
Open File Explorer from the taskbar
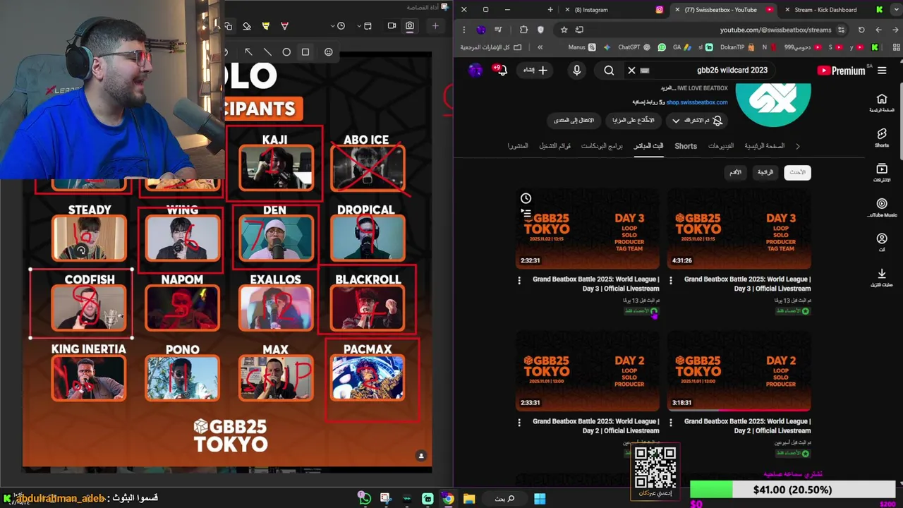click(x=469, y=499)
